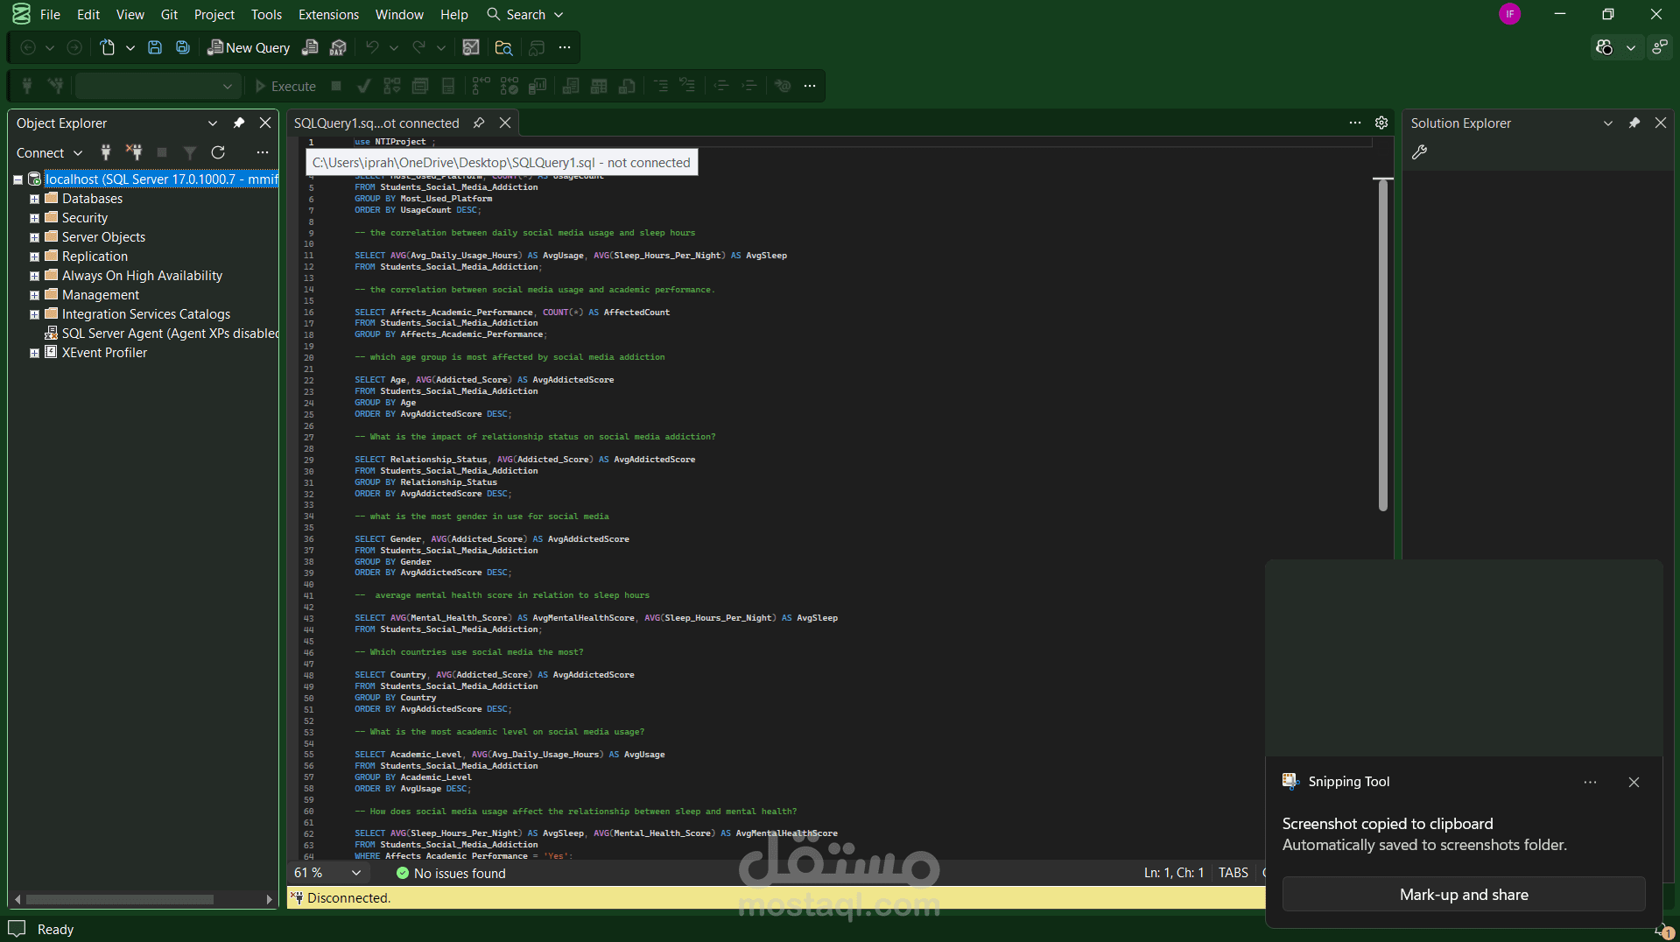1680x942 pixels.
Task: Click the Comment out selected lines icon
Action: (661, 86)
